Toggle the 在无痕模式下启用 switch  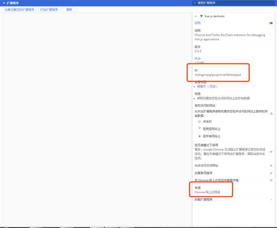[x=271, y=152]
